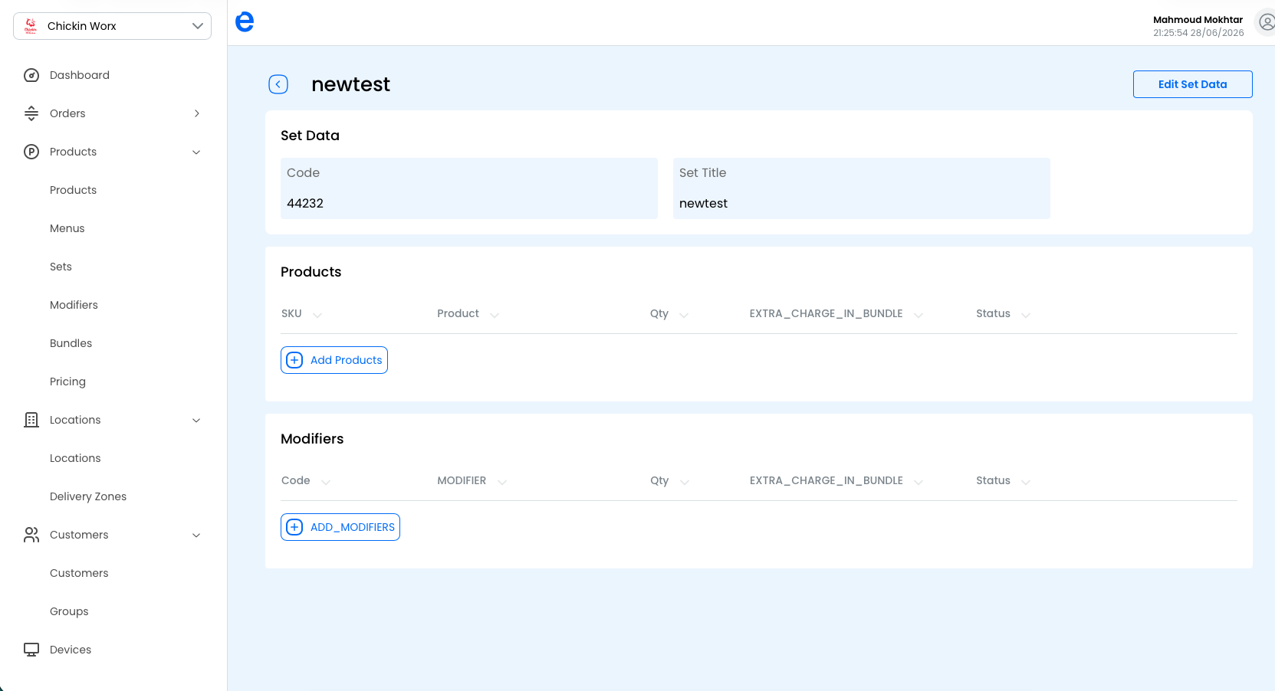This screenshot has width=1275, height=691.
Task: Open the Pricing sidebar item
Action: [67, 382]
